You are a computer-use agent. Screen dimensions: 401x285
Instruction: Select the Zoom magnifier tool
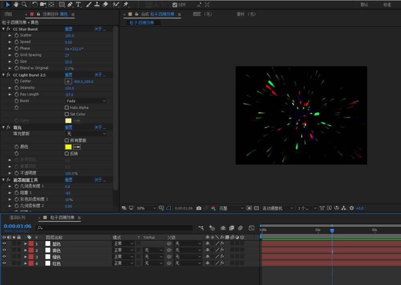[x=24, y=4]
